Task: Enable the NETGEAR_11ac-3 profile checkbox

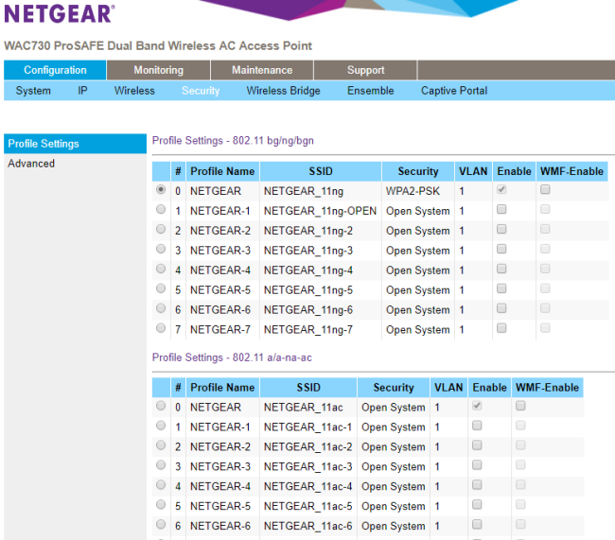Action: (477, 465)
